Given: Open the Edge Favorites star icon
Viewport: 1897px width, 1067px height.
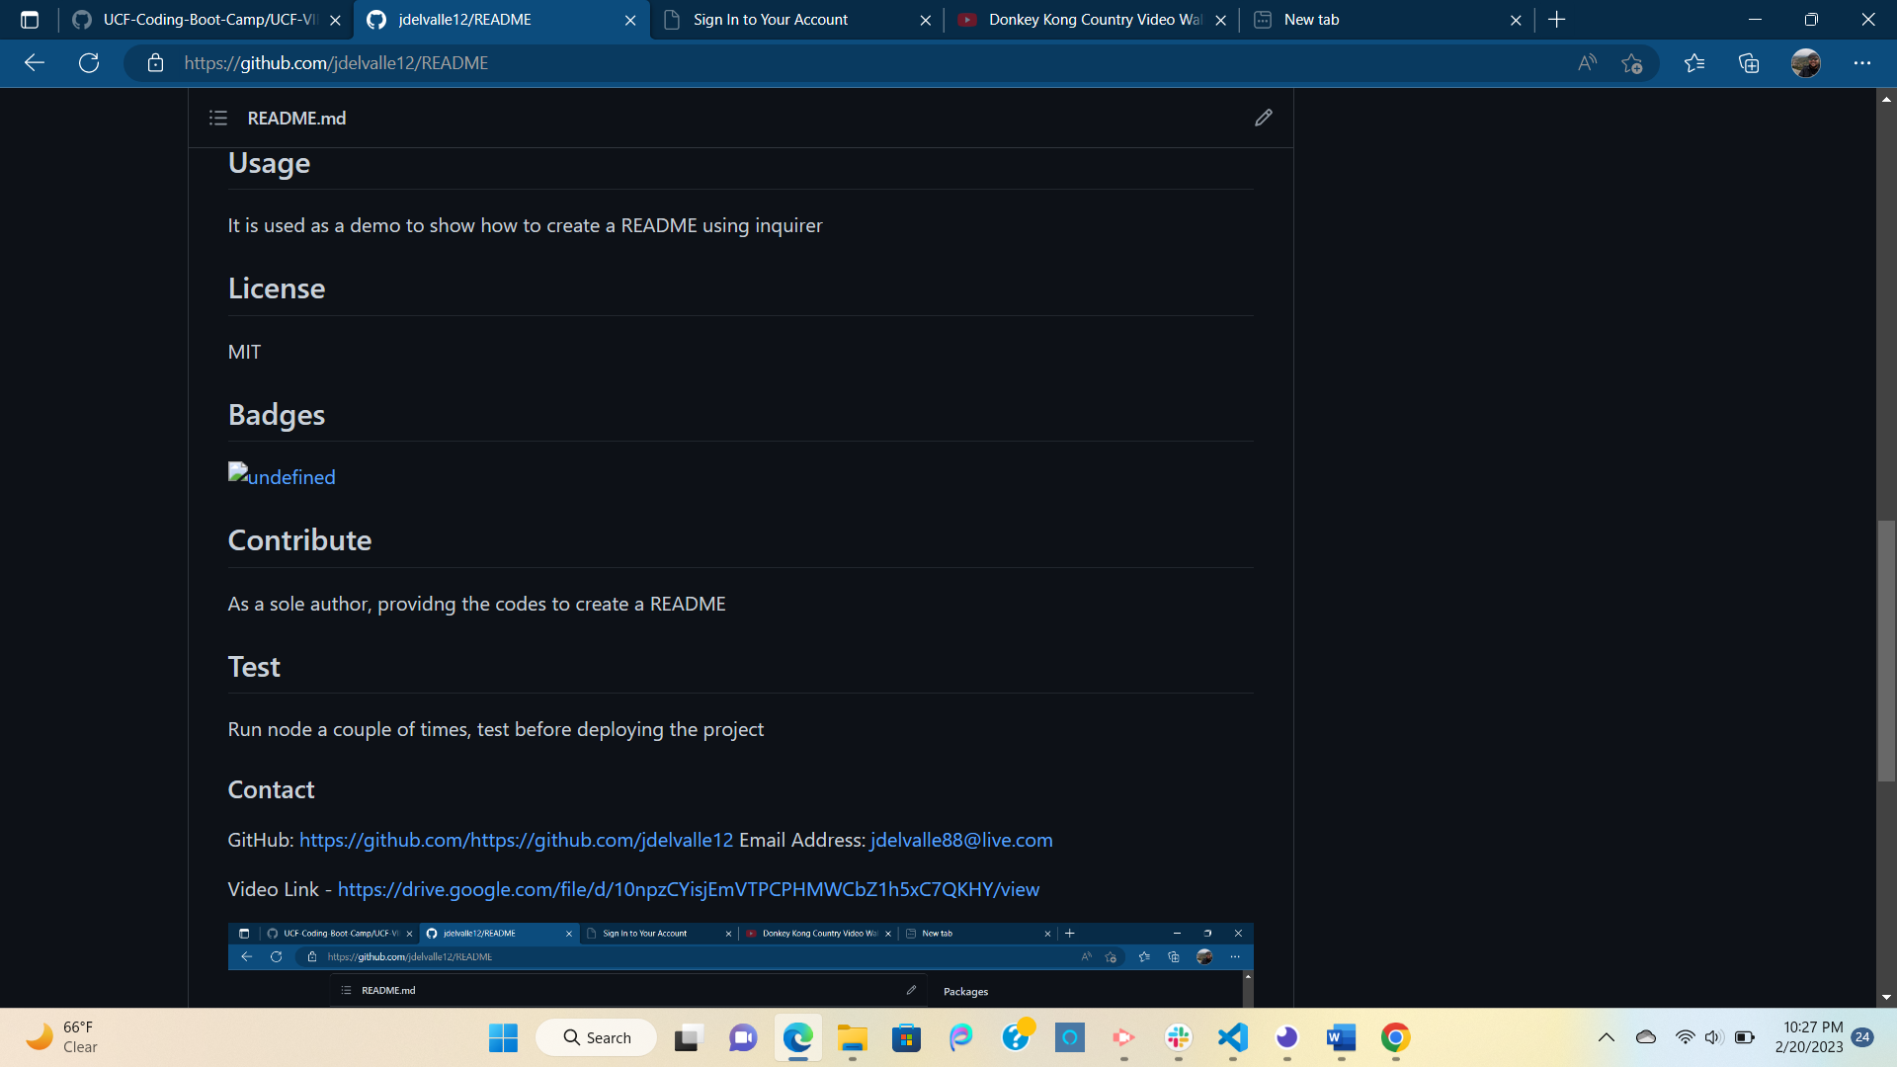Looking at the screenshot, I should [x=1694, y=63].
